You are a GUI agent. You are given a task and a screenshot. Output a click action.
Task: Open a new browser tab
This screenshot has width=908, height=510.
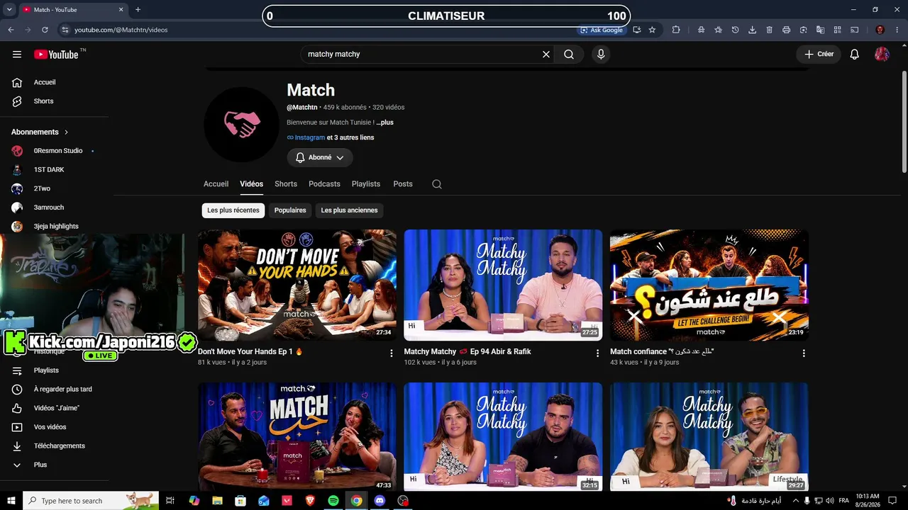point(138,10)
